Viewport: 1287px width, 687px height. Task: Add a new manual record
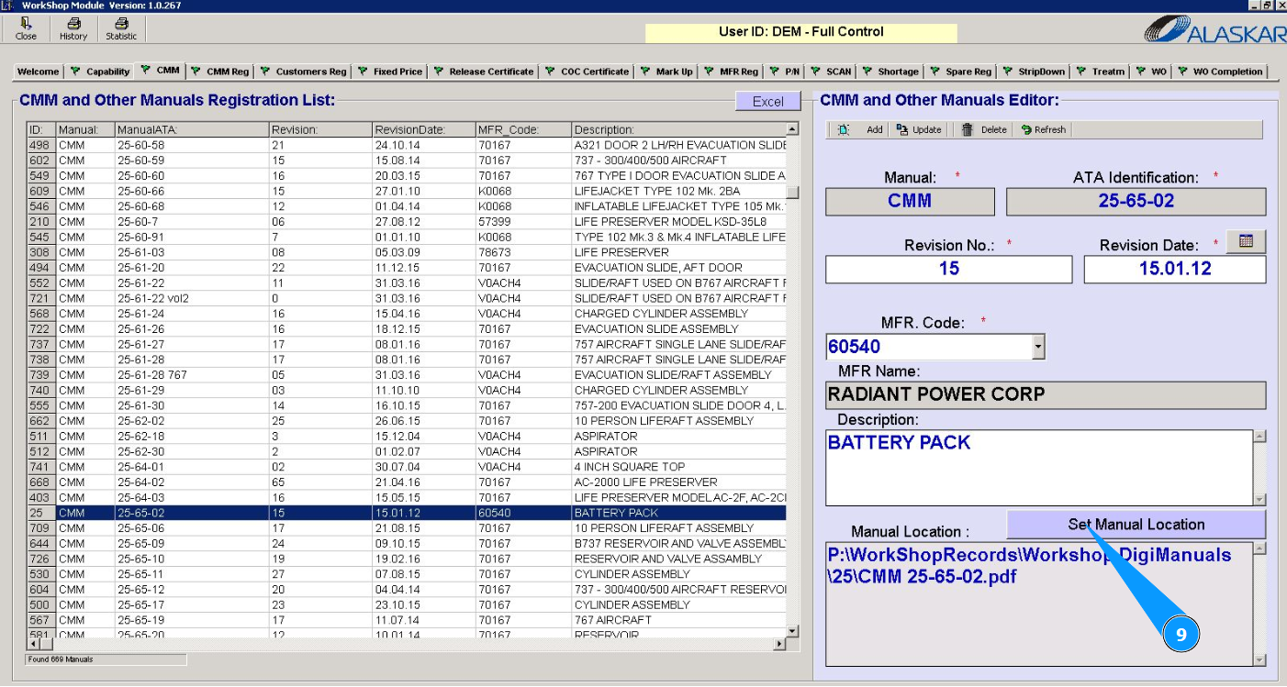click(861, 130)
